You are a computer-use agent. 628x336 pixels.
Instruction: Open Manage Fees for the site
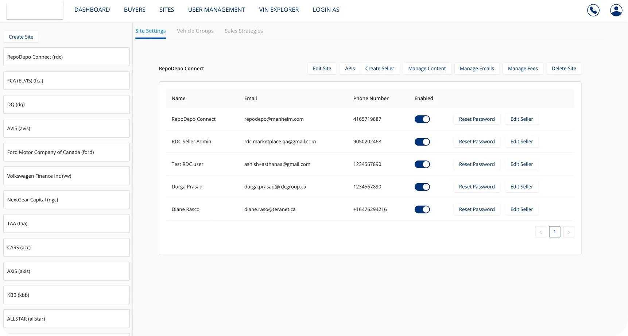(x=523, y=69)
